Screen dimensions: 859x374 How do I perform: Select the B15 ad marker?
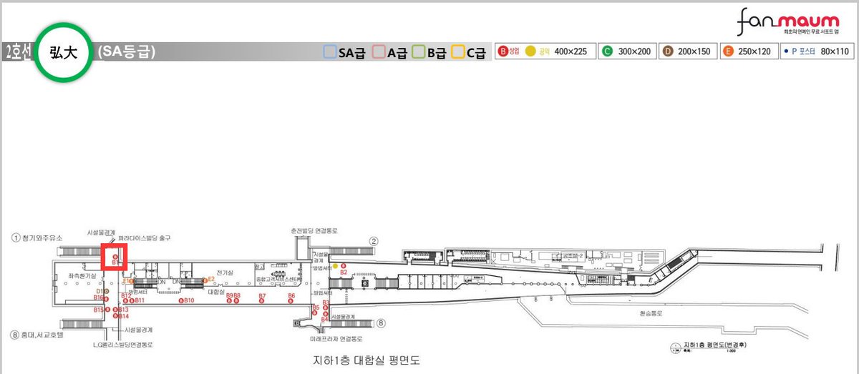[107, 310]
